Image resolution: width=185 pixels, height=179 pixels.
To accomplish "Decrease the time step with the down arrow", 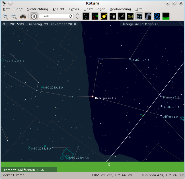I will [78, 18].
